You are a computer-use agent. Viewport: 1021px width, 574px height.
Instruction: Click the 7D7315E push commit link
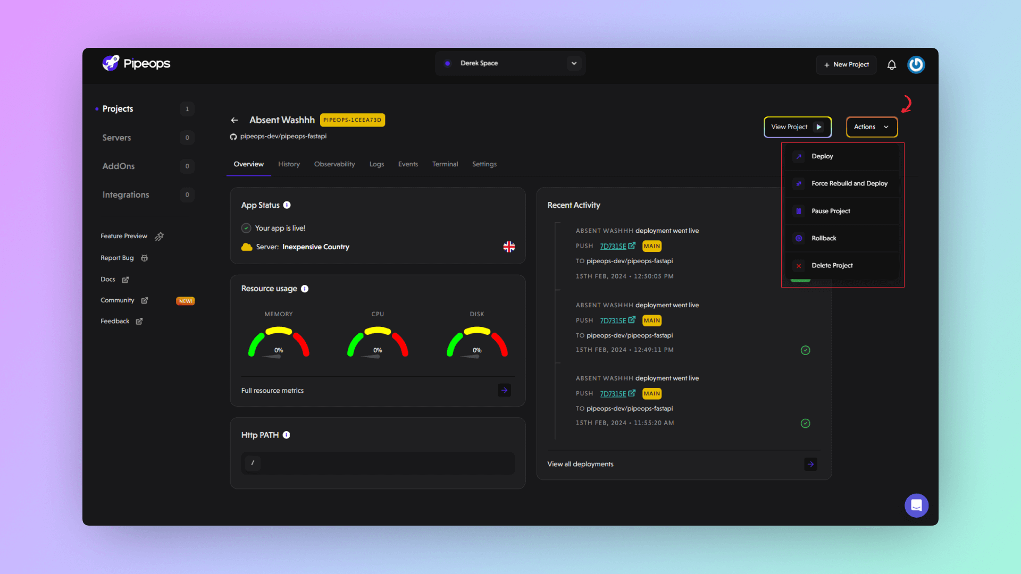(612, 246)
